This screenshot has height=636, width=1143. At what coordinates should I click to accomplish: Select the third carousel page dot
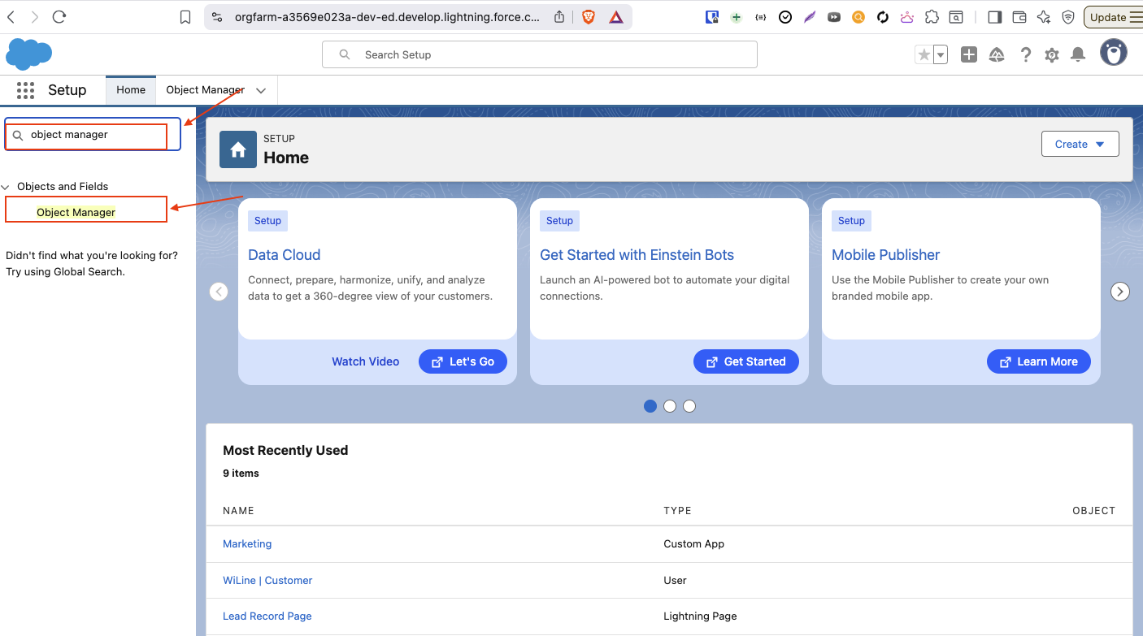tap(689, 406)
